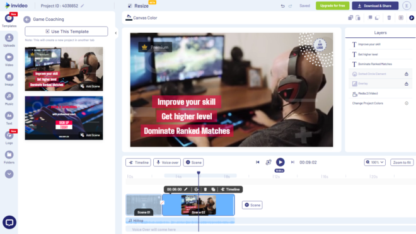Click the Timeline button above tracks
Screen dimensions: 416x234
click(x=138, y=162)
